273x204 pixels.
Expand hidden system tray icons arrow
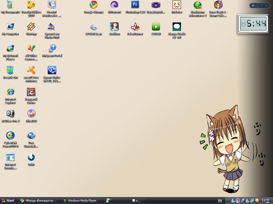[228, 201]
